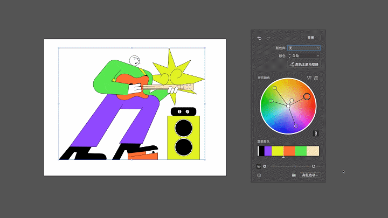Click the info icon at panel bottom
Image resolution: width=388 pixels, height=218 pixels.
(x=259, y=175)
